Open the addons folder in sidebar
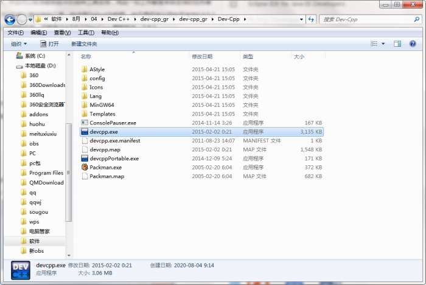This screenshot has width=426, height=285. (35, 114)
